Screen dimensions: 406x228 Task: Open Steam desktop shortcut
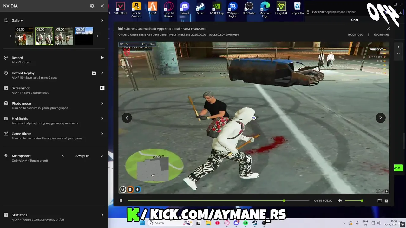(200, 8)
